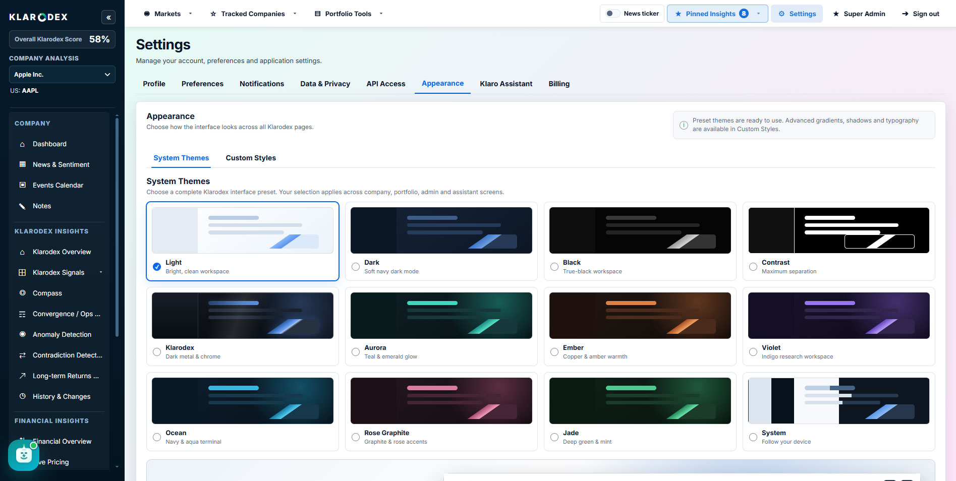956x481 pixels.
Task: Open the Klaro Assistant settings tab
Action: pos(506,84)
